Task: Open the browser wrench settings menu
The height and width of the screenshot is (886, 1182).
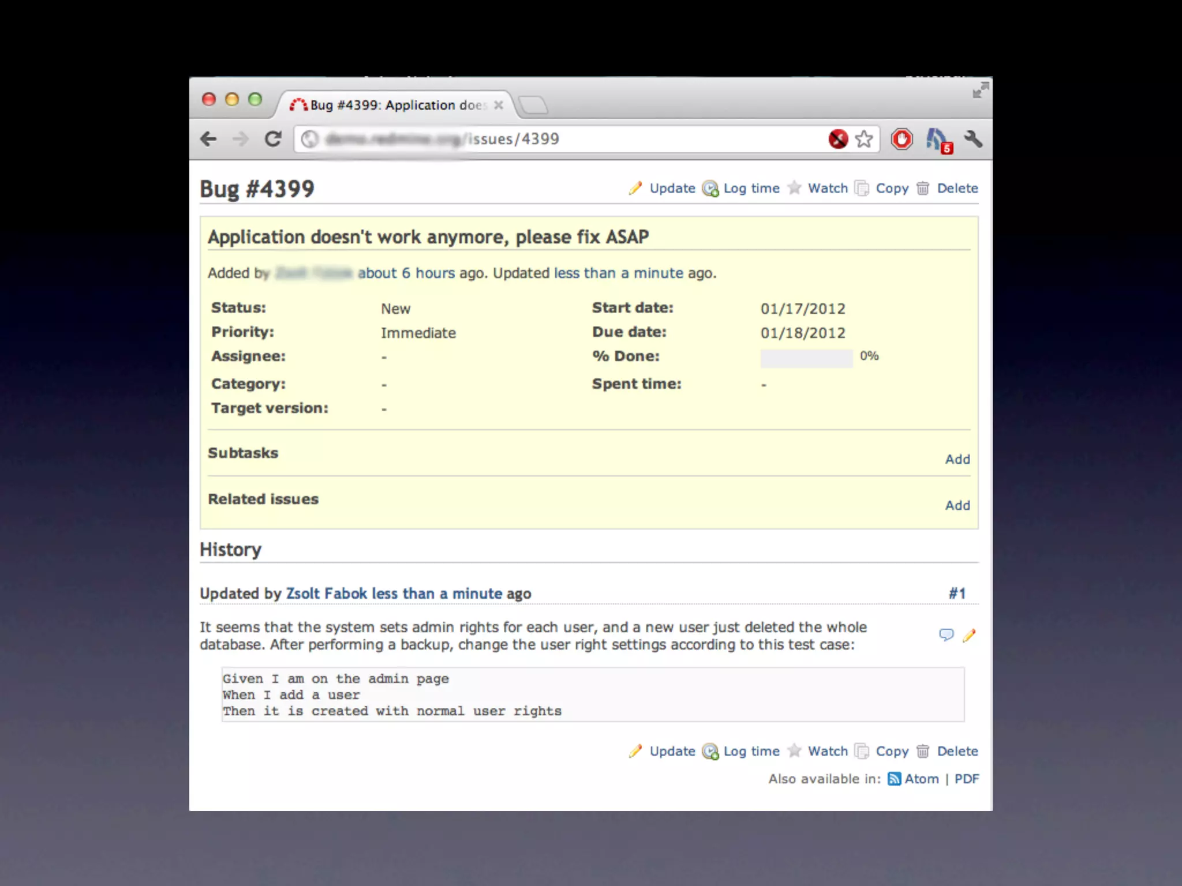Action: coord(973,139)
